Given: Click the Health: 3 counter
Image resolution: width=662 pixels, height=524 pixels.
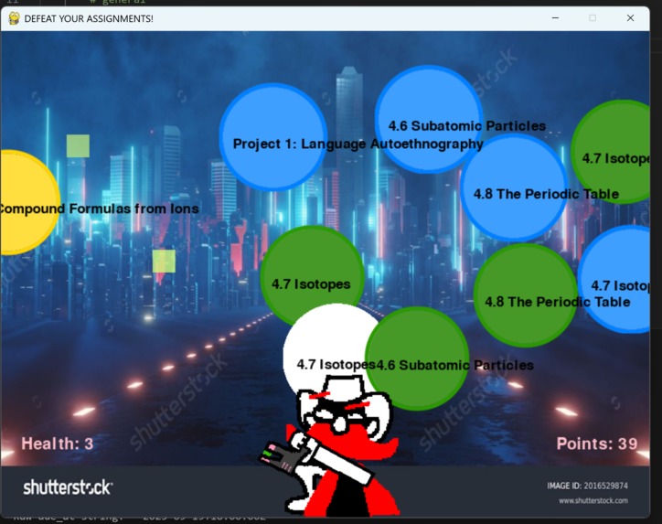Looking at the screenshot, I should point(58,444).
